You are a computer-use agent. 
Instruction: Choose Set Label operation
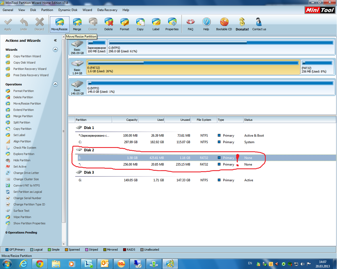pyautogui.click(x=19, y=135)
